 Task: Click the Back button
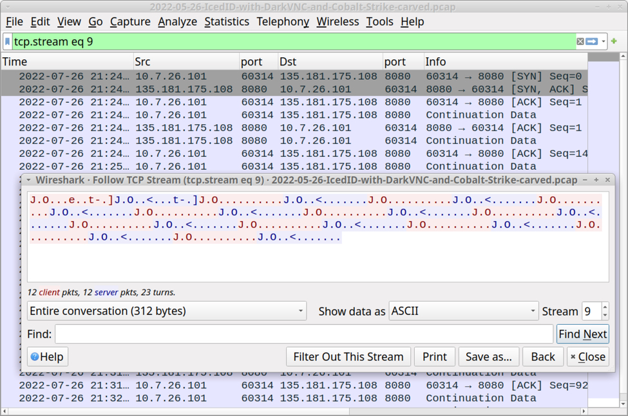(x=543, y=356)
